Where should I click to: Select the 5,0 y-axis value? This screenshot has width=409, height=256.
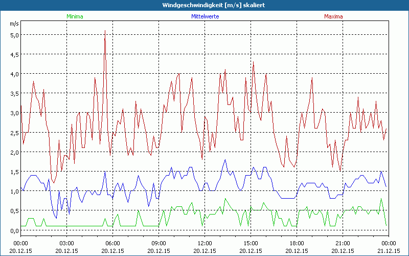(x=14, y=35)
